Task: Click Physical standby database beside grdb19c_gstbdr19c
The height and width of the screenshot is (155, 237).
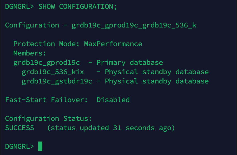Action: coord(157,81)
